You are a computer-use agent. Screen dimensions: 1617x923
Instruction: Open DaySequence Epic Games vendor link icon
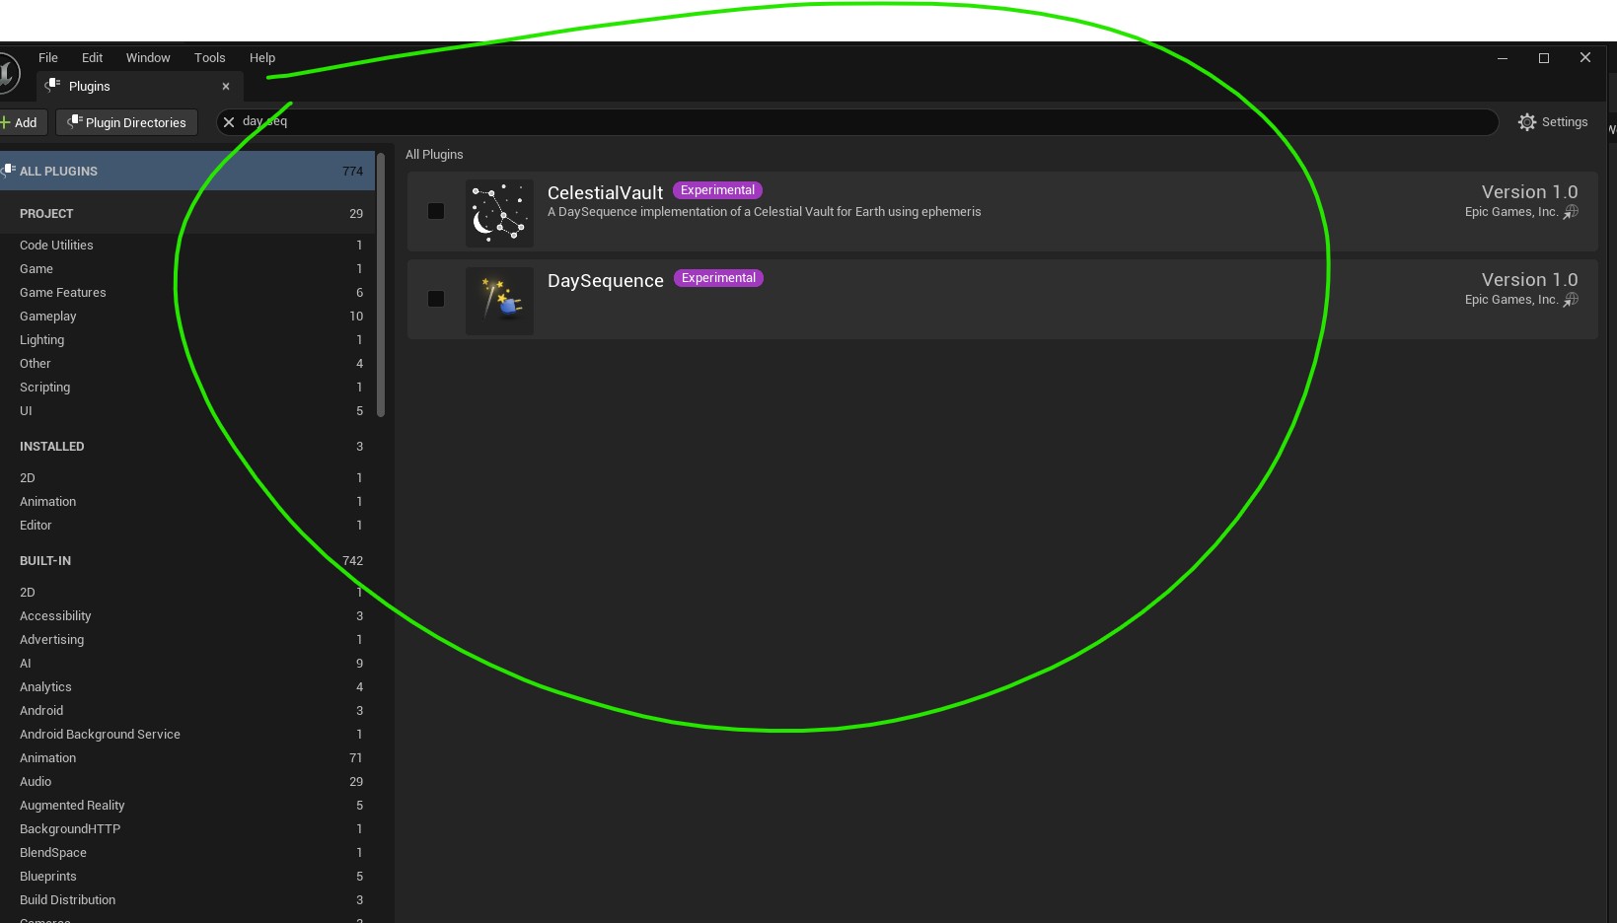pyautogui.click(x=1571, y=300)
